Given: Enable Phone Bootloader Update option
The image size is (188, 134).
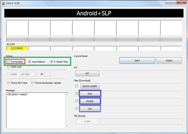Looking at the screenshot, I should 32,83.
